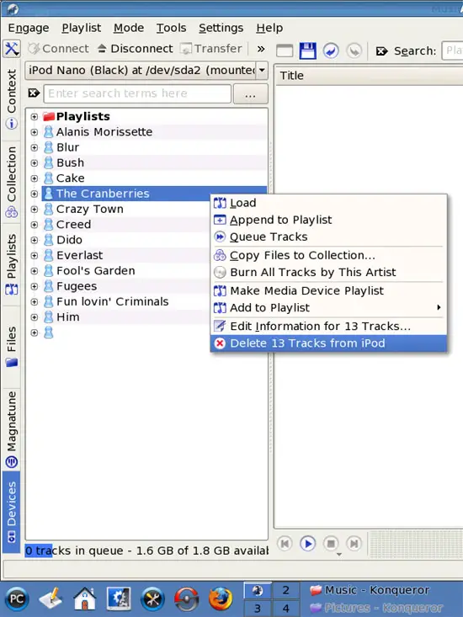Switch to the Collection sidebar tab
The width and height of the screenshot is (463, 617).
(12, 182)
